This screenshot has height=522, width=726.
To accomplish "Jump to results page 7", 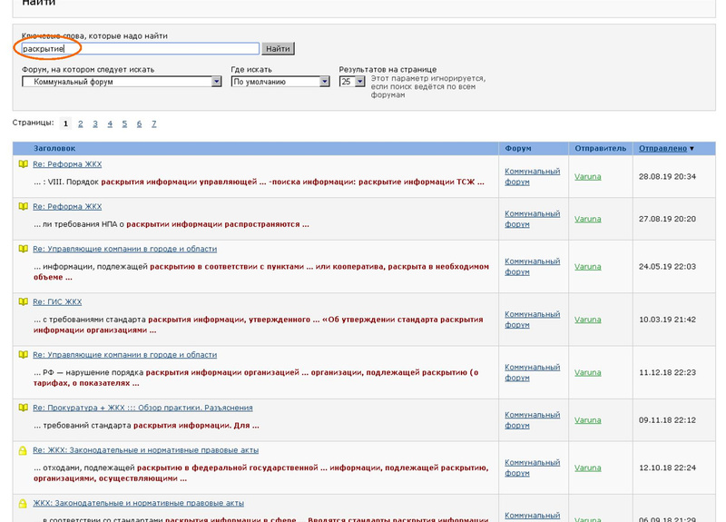I will coord(154,123).
